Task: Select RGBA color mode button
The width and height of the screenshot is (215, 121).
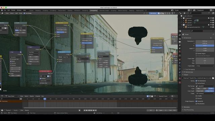Action: click(x=211, y=88)
